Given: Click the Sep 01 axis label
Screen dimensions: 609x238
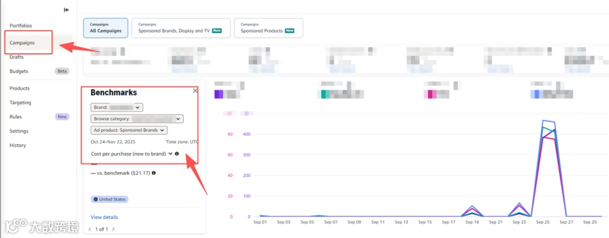Looking at the screenshot, I should coord(260,222).
